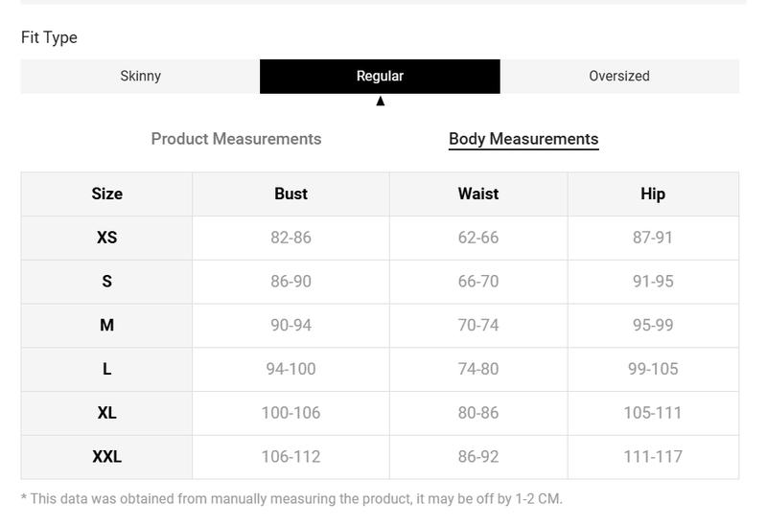Click the Waist column header
This screenshot has height=525, width=767.
point(478,194)
